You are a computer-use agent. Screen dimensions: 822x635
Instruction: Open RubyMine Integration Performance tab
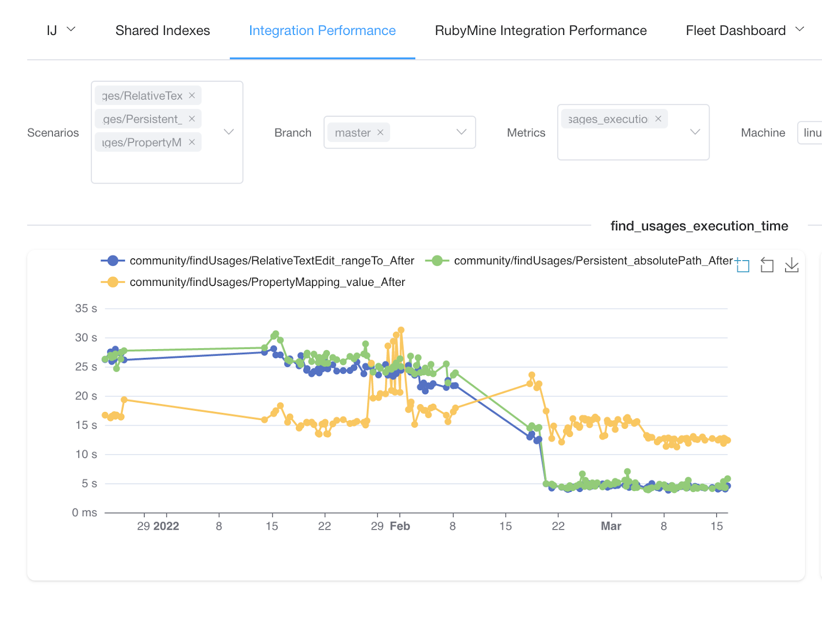tap(540, 30)
